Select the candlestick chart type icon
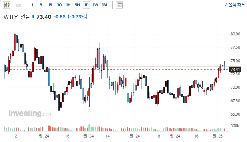 tap(7, 5)
